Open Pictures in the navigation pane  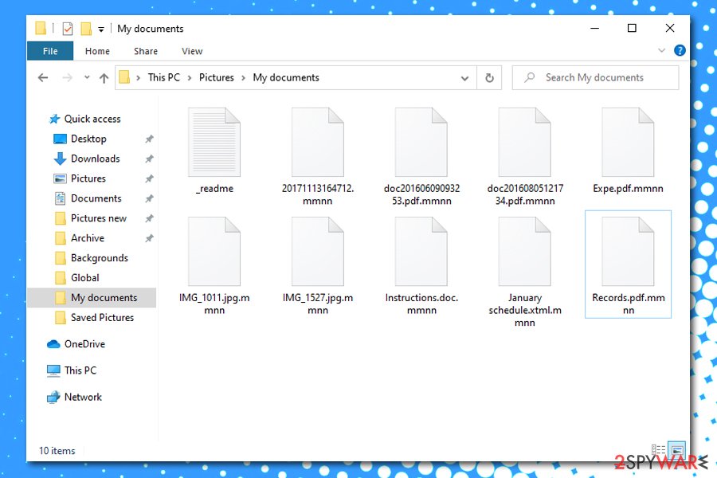(x=88, y=178)
